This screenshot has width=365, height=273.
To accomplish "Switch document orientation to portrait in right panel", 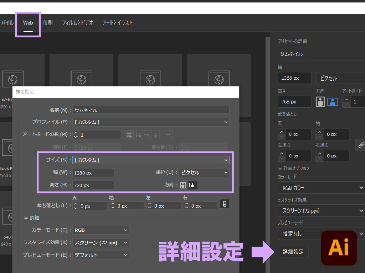I will tap(320, 102).
